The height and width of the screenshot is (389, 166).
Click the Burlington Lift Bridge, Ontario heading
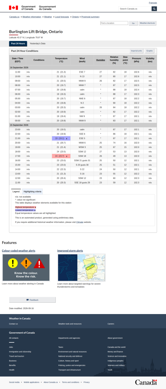36,32
